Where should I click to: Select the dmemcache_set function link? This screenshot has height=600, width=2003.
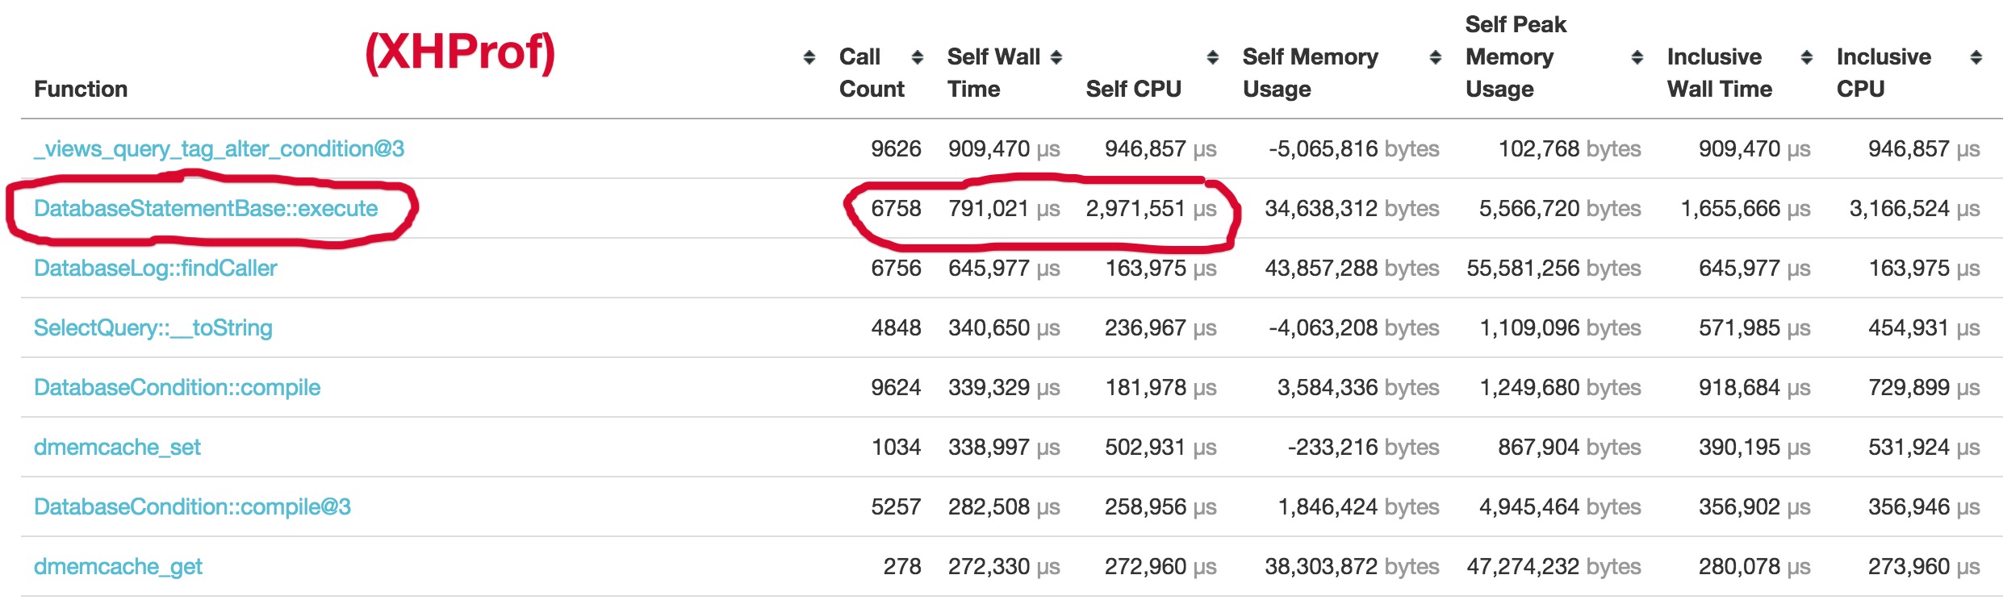click(x=119, y=448)
